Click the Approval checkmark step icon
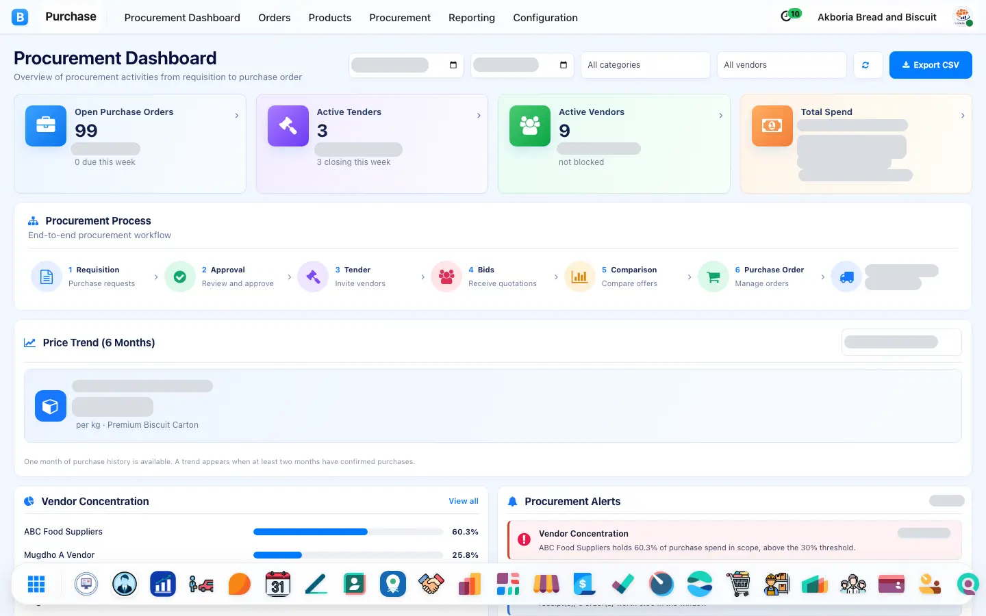The image size is (986, 616). click(x=180, y=277)
